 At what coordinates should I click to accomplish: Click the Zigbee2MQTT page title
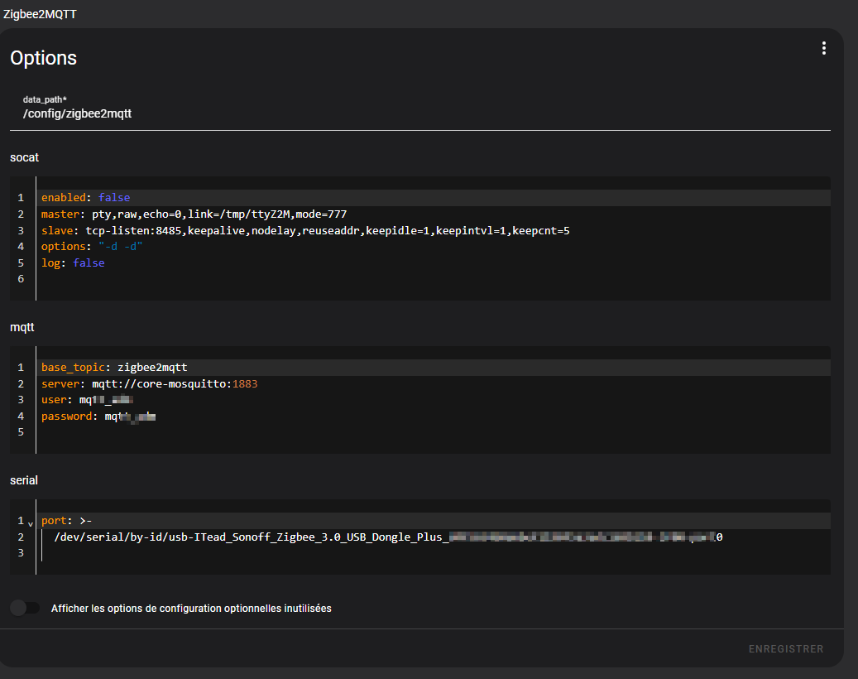40,14
